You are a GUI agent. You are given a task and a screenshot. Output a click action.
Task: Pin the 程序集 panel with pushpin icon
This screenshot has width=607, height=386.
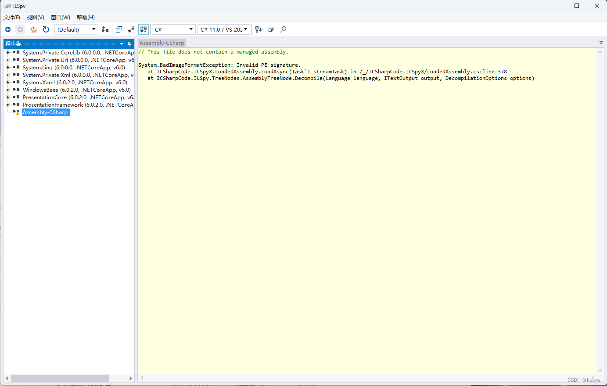click(129, 44)
